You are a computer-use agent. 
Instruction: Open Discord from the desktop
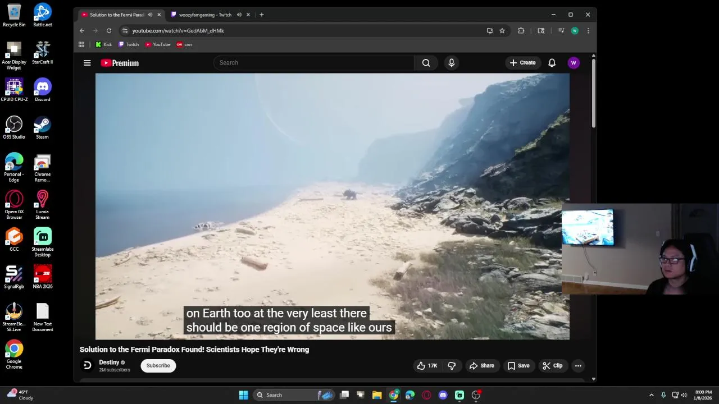click(42, 90)
